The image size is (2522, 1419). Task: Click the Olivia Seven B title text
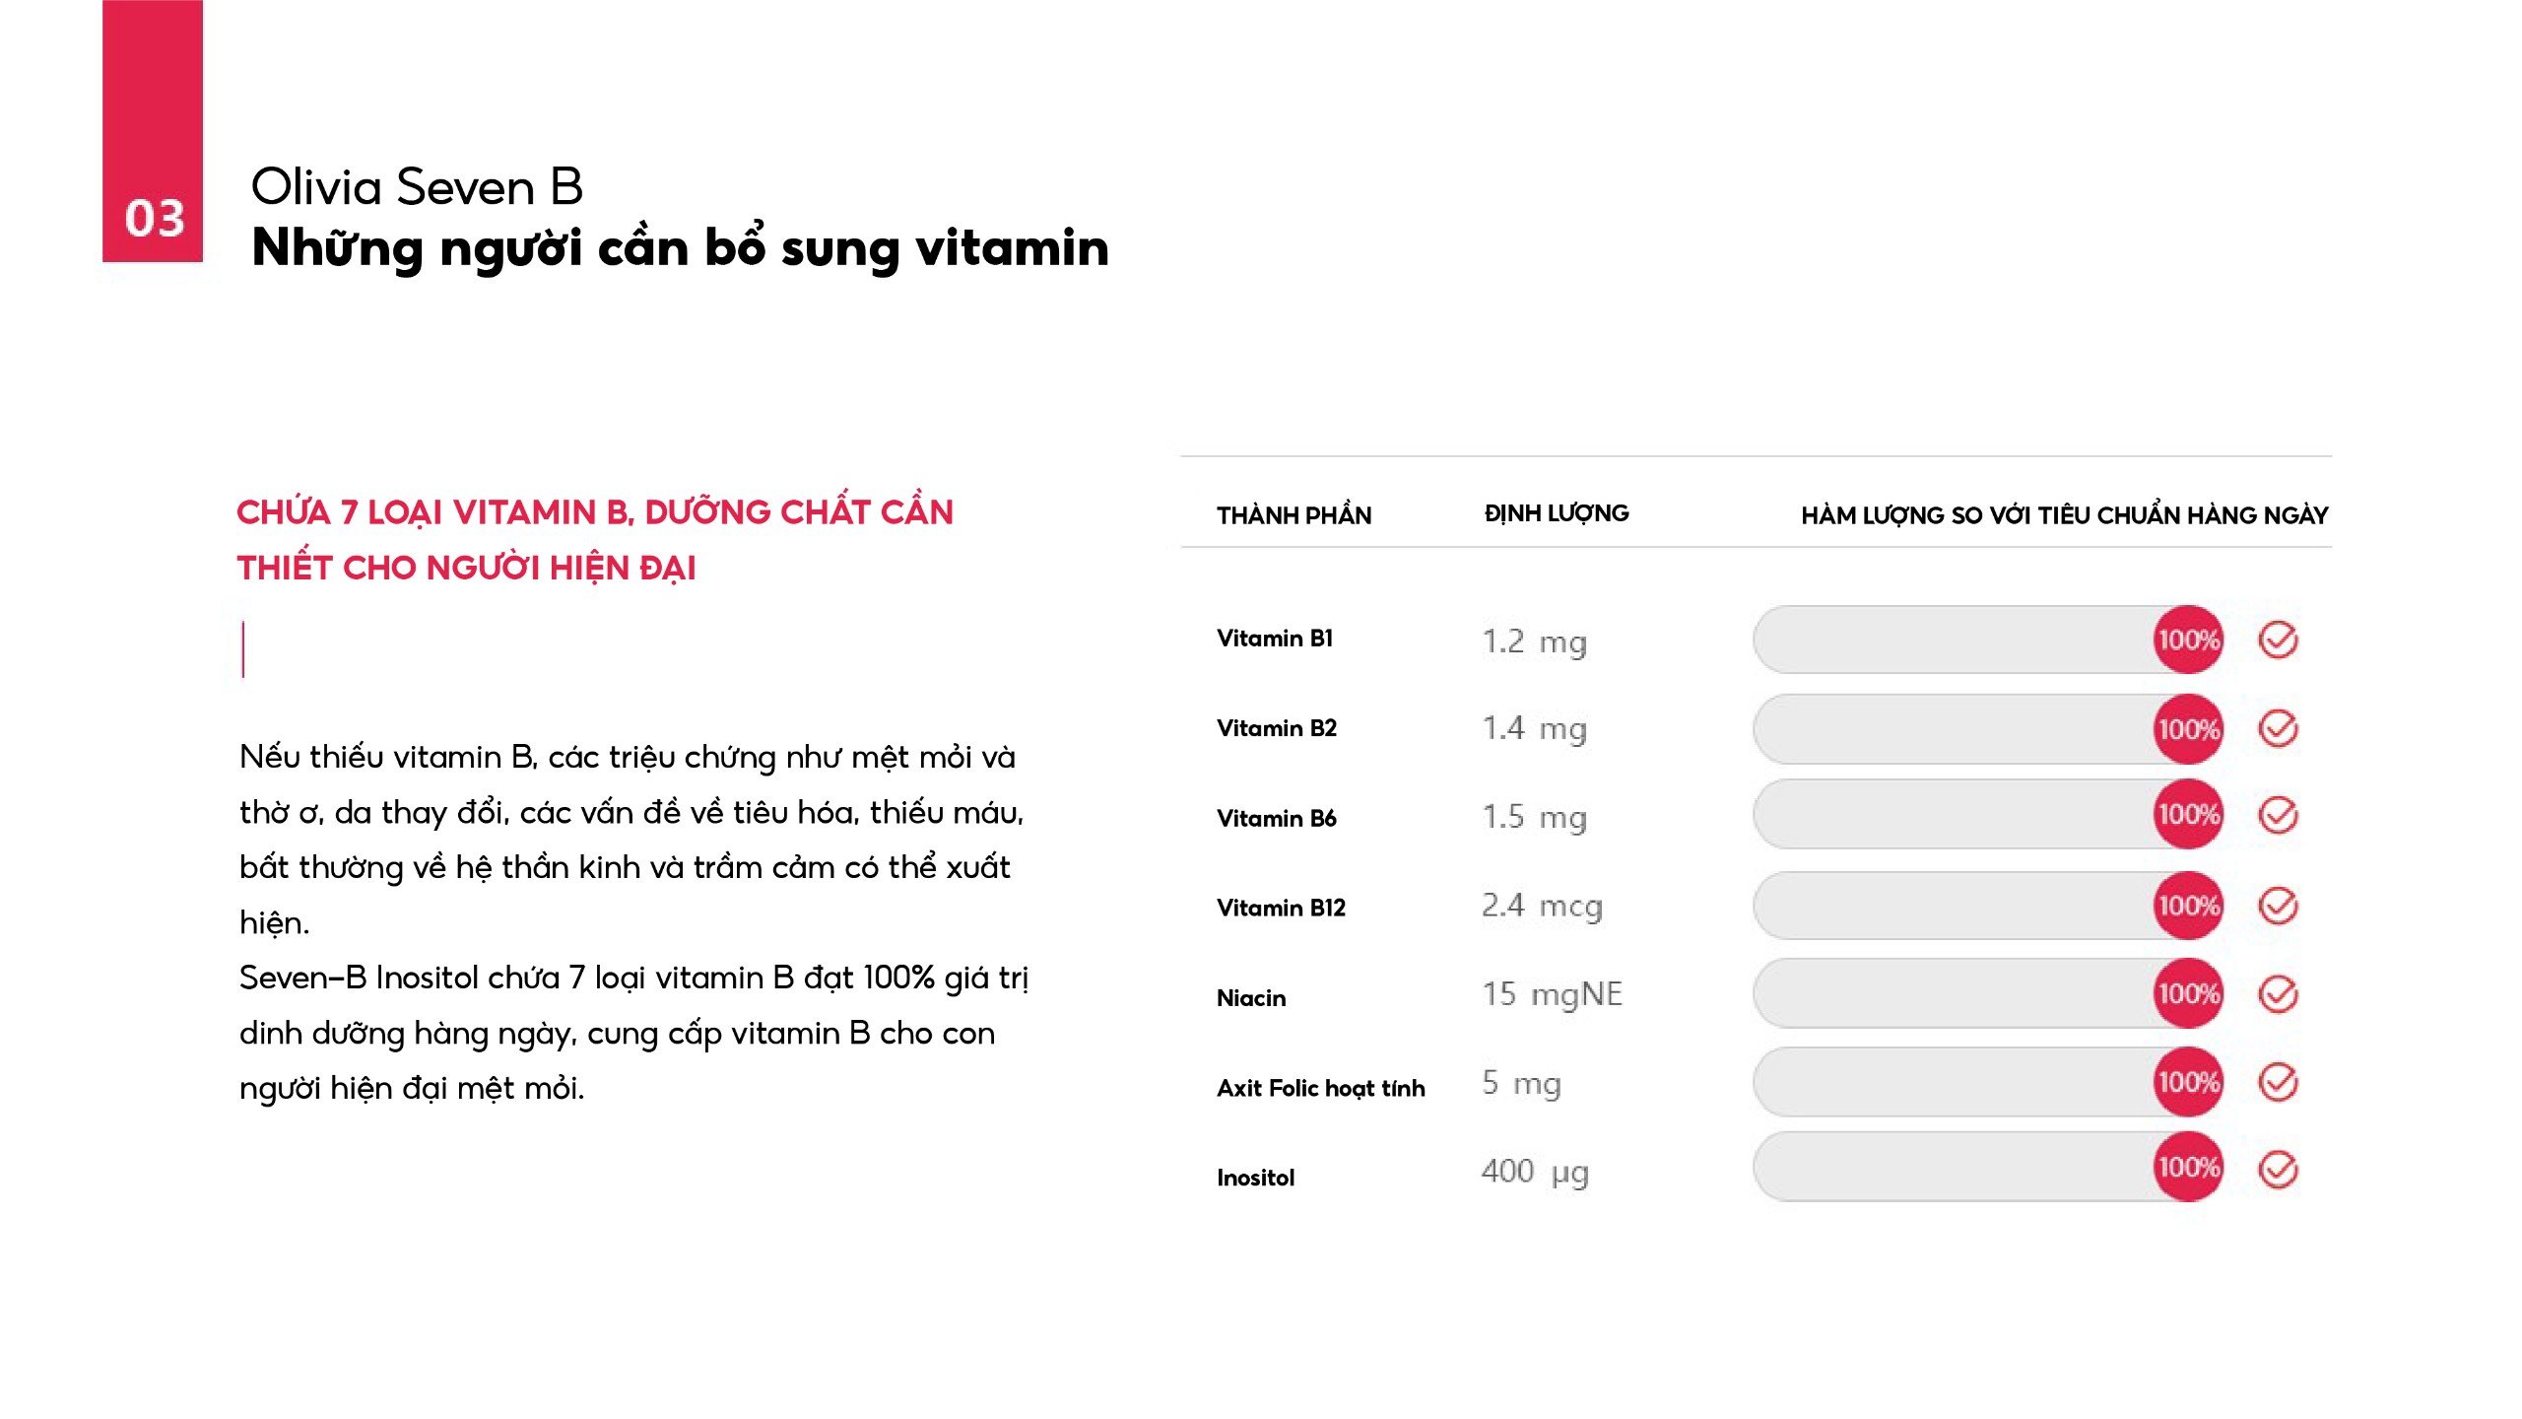[417, 186]
